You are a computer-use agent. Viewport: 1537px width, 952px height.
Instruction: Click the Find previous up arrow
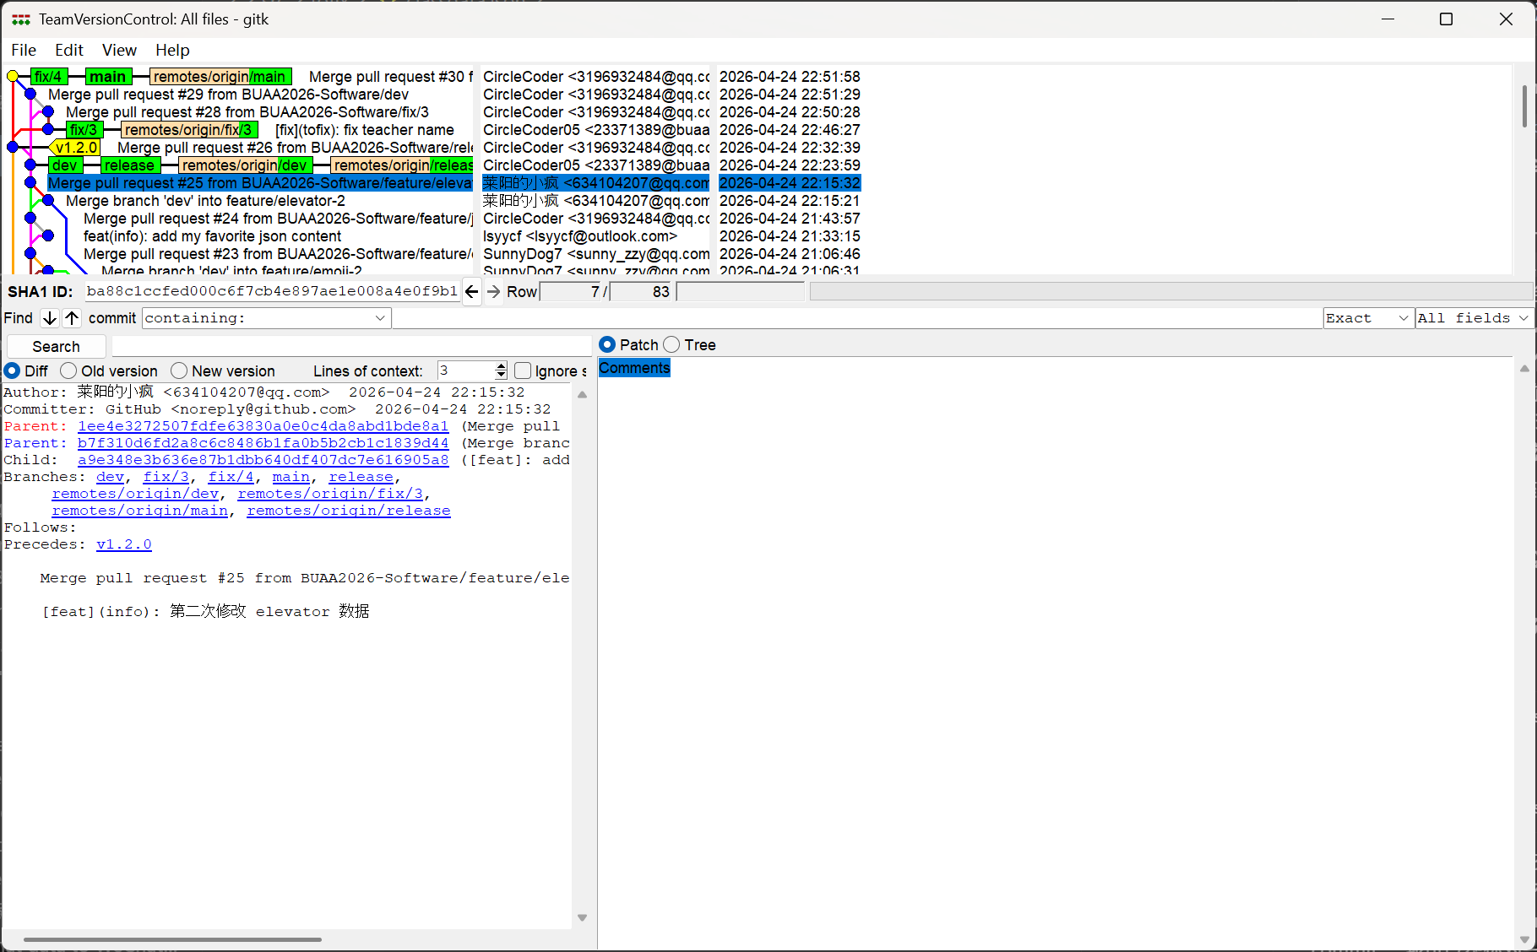pyautogui.click(x=73, y=318)
